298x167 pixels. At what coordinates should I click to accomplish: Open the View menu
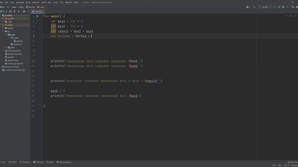[12, 2]
